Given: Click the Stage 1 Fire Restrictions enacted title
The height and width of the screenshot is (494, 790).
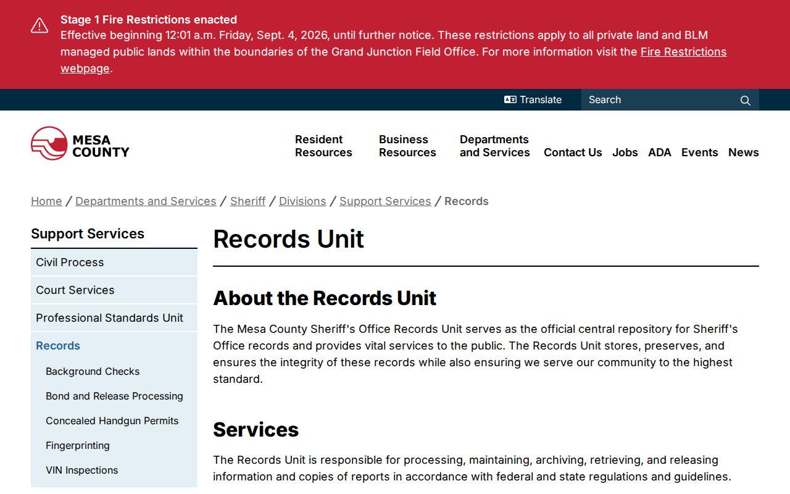Looking at the screenshot, I should pos(149,20).
